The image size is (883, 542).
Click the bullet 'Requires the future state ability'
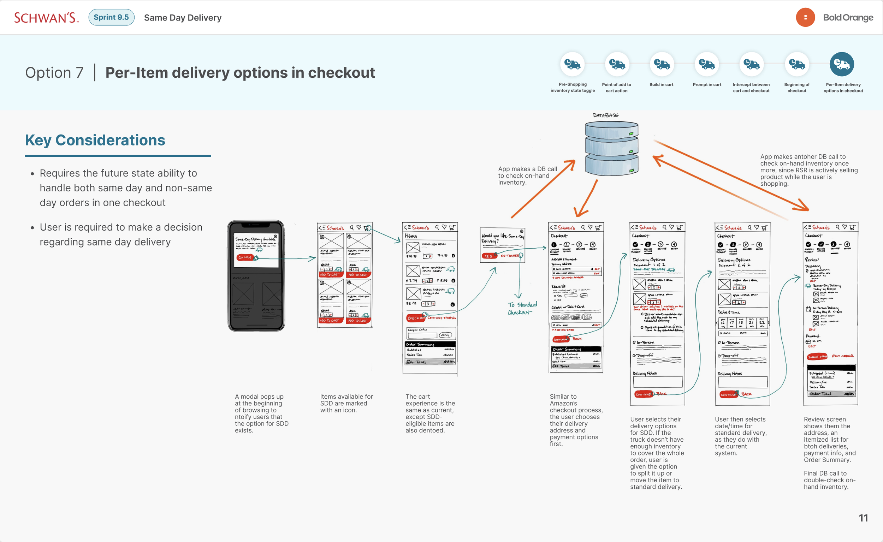[x=126, y=188]
